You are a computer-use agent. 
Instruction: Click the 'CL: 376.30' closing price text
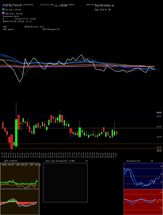point(61,6)
